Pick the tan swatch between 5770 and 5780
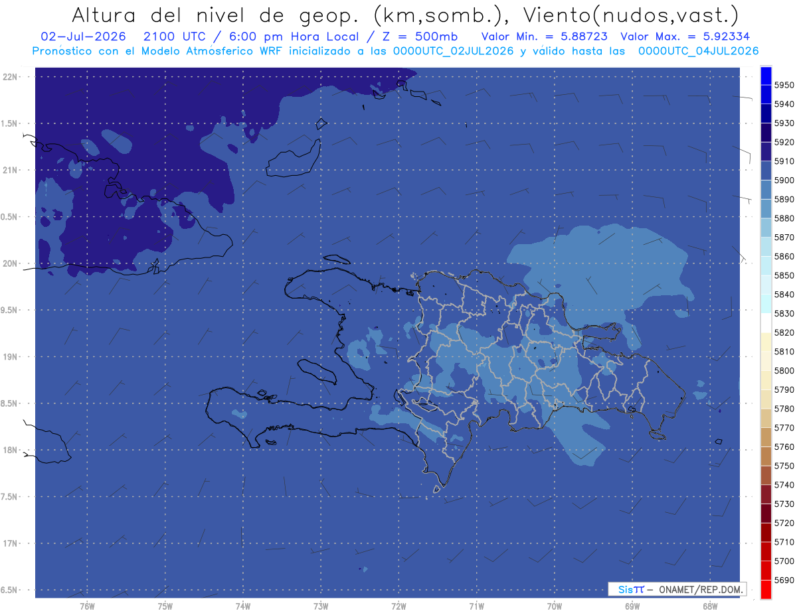The width and height of the screenshot is (797, 615). point(765,418)
